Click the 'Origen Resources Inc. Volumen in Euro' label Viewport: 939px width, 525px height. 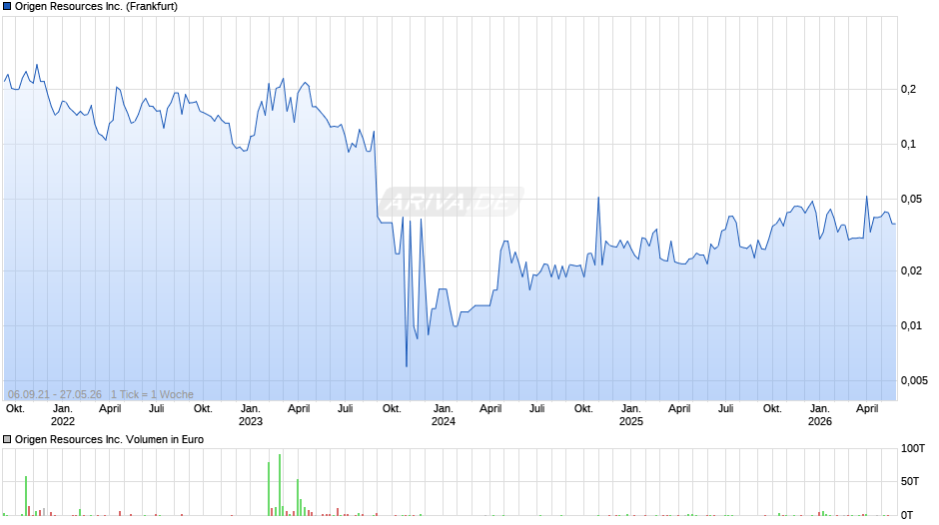tap(109, 439)
